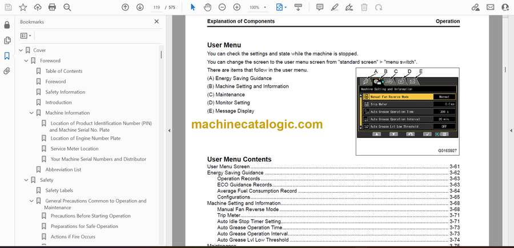The image size is (514, 248).
Task: Open the Actions if Fire Occurs bookmark
Action: coord(73,237)
